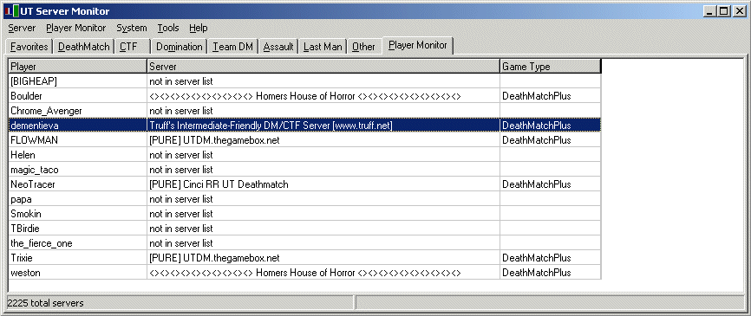This screenshot has width=751, height=316.
Task: Switch to the Domination tab
Action: pyautogui.click(x=180, y=47)
